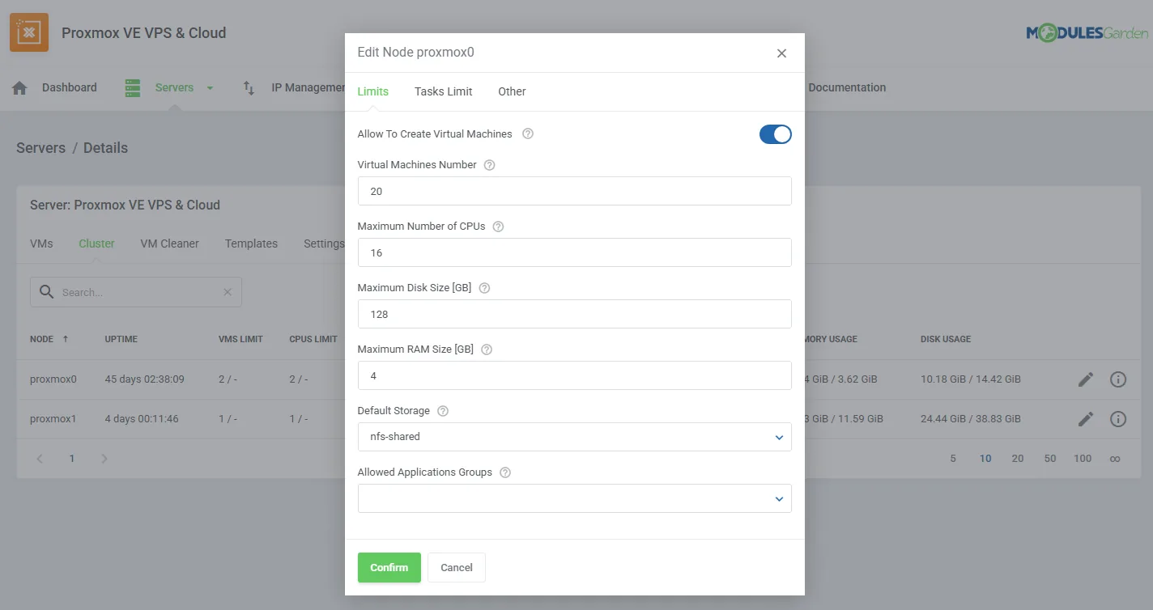Viewport: 1153px width, 610px height.
Task: Click the Dashboard home icon
Action: (20, 88)
